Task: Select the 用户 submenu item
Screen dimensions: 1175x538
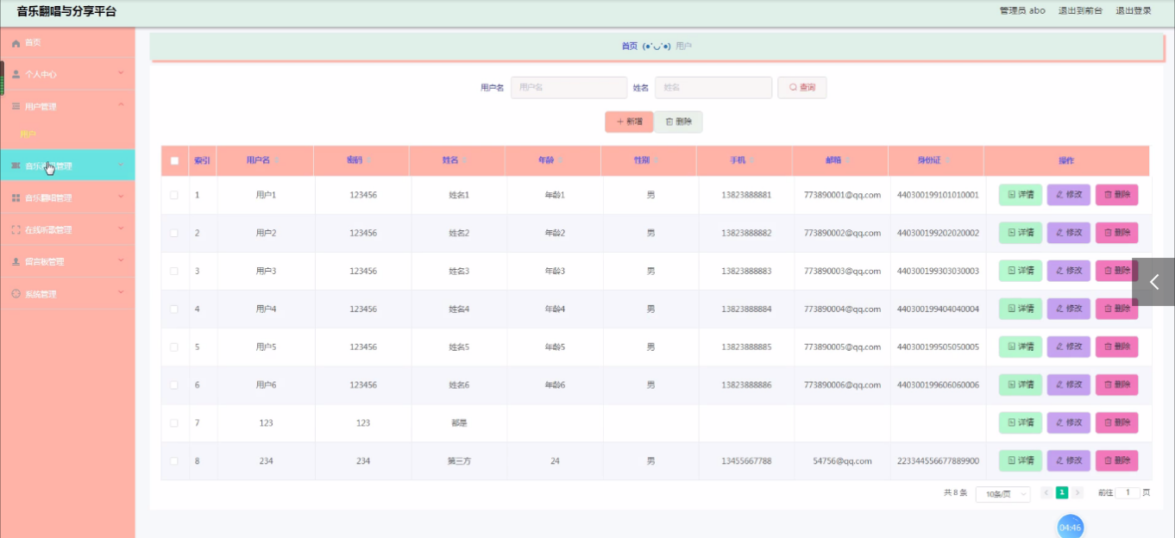Action: (x=28, y=134)
